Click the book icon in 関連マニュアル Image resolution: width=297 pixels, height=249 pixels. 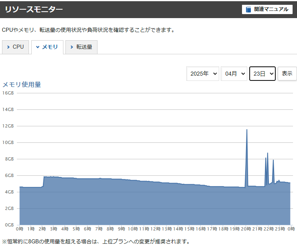tap(248, 10)
